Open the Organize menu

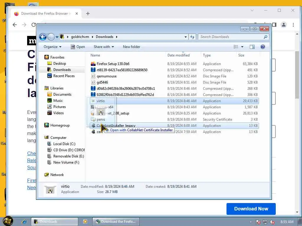coord(52,47)
